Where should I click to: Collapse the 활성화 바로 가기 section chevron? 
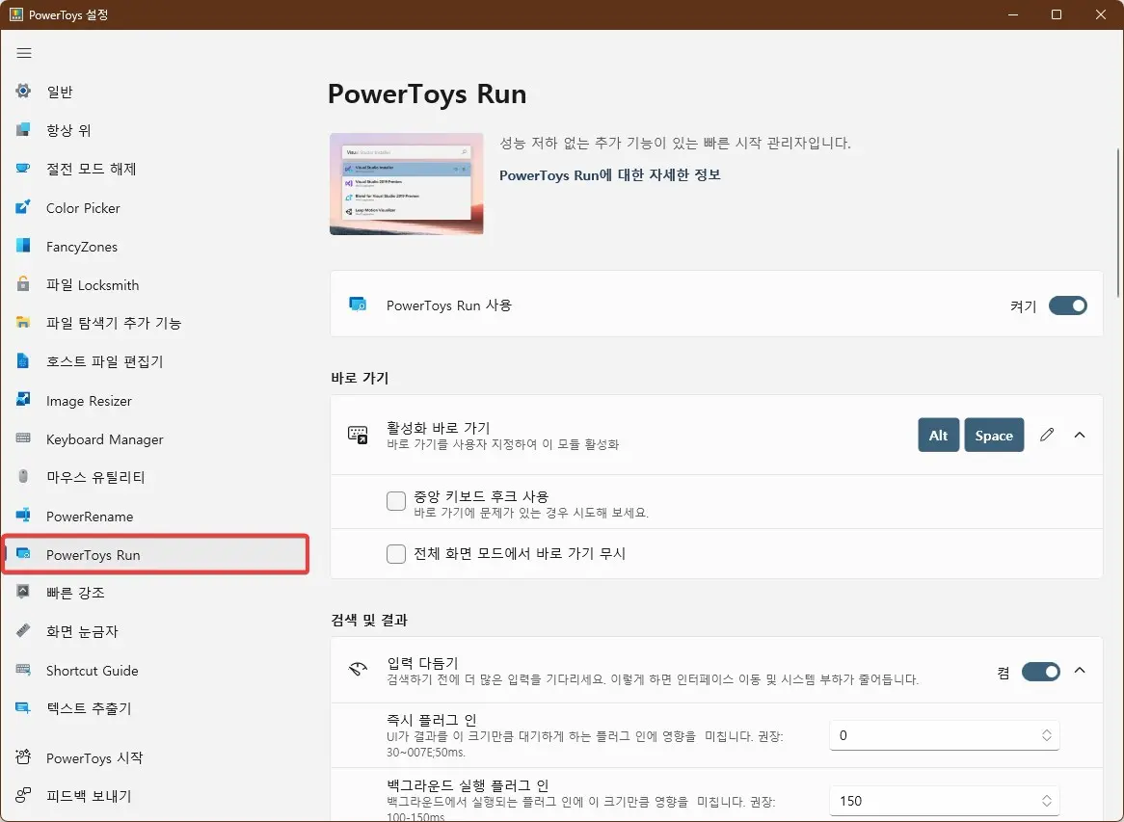[1080, 435]
